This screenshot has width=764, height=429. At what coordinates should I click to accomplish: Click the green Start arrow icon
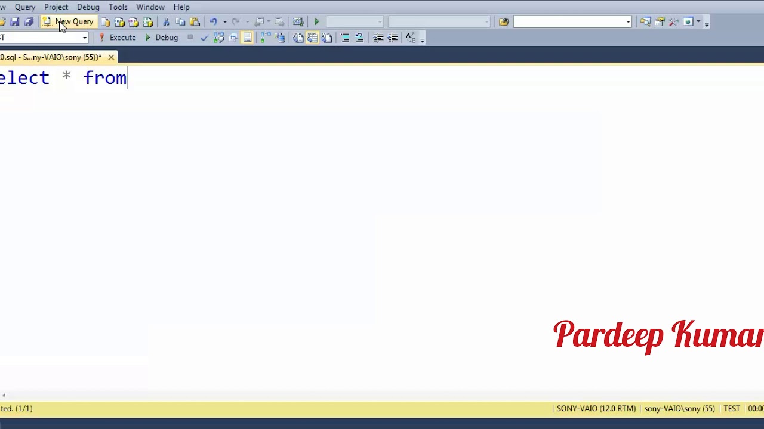tap(317, 22)
